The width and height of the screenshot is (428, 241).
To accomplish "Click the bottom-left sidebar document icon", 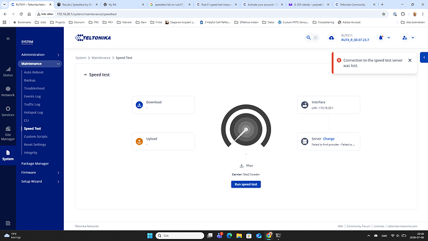I will 8,223.
